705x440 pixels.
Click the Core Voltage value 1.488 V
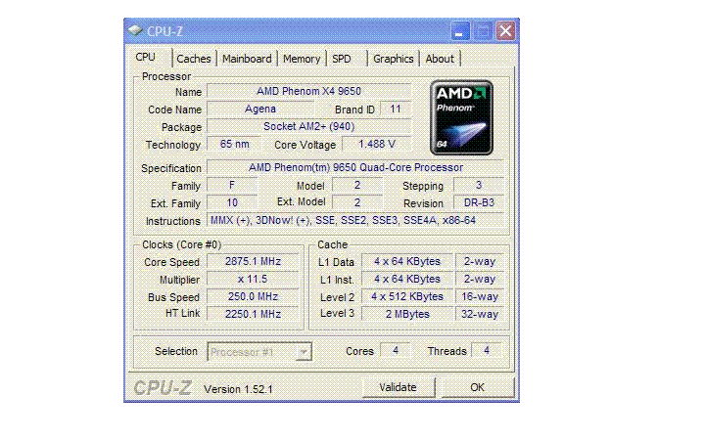click(x=377, y=144)
